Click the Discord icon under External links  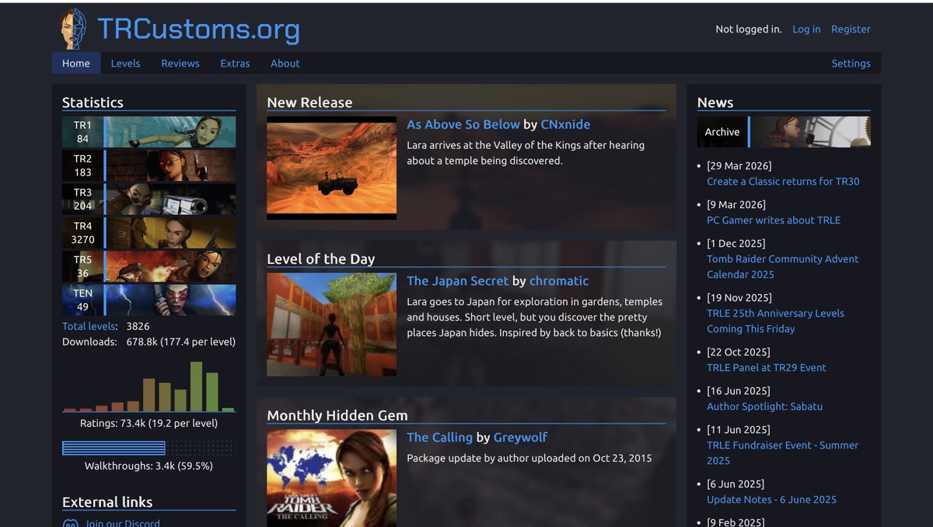(70, 523)
